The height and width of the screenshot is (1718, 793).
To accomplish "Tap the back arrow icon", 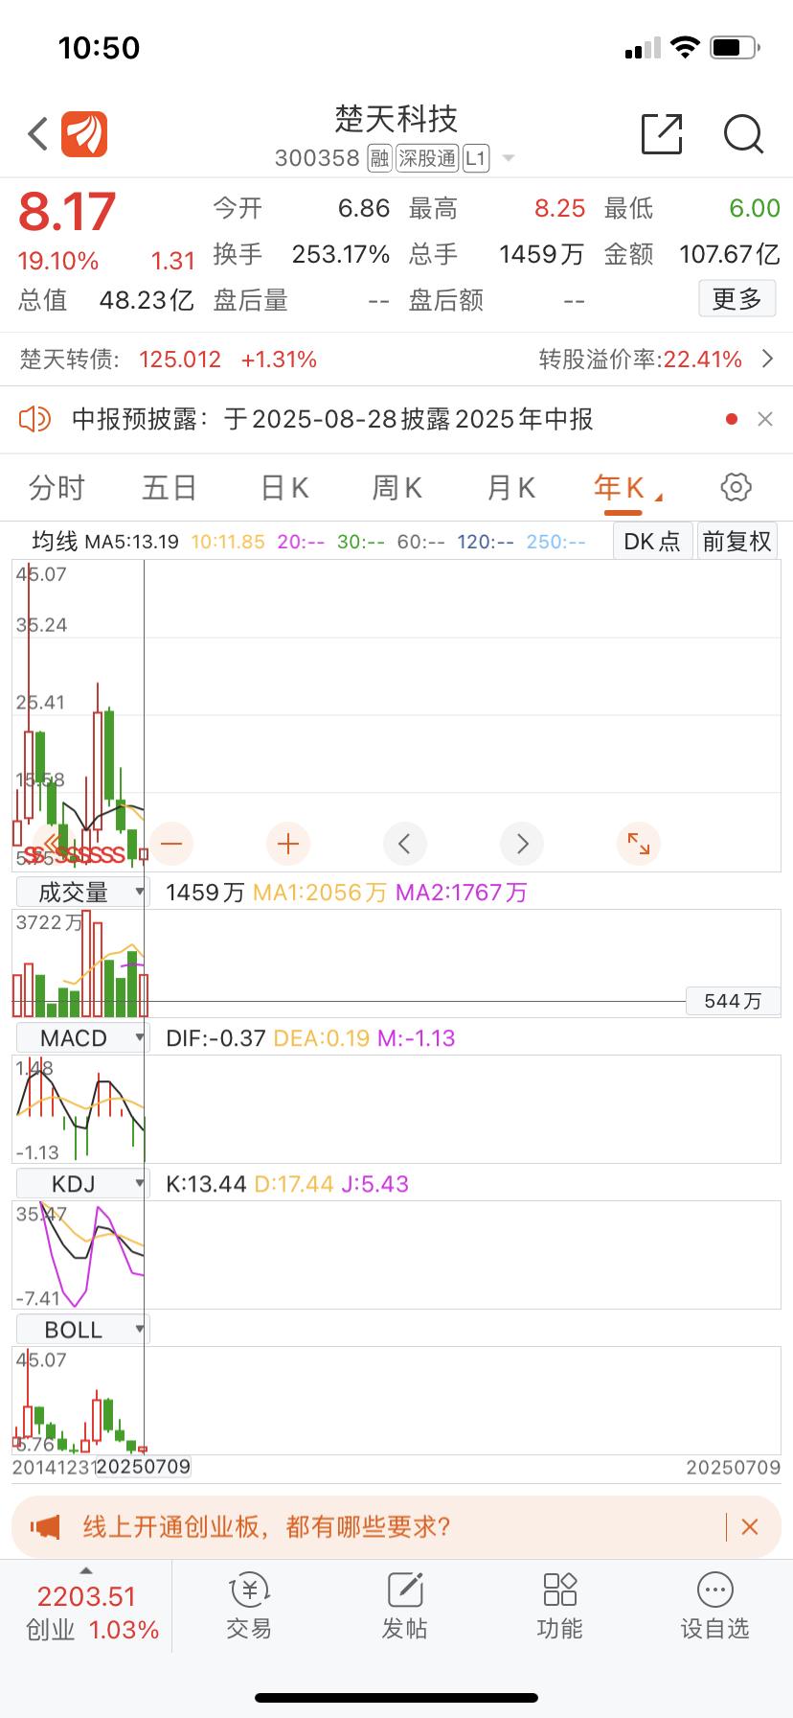I will (x=37, y=134).
